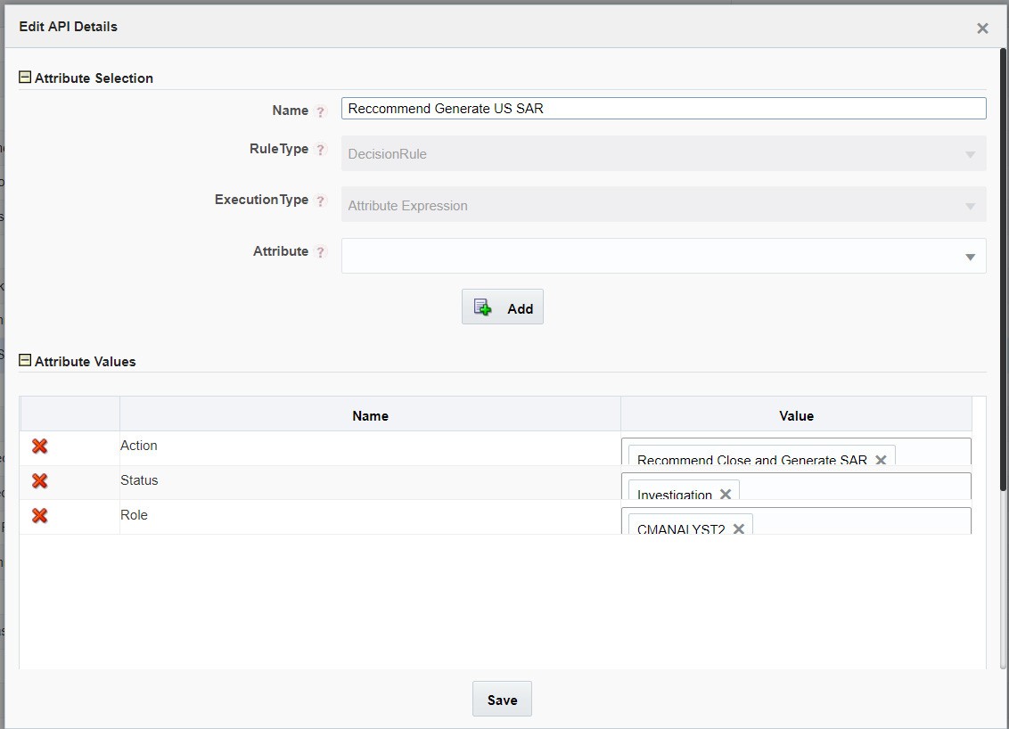Delete the Status attribute row
The width and height of the screenshot is (1009, 729).
pyautogui.click(x=39, y=480)
